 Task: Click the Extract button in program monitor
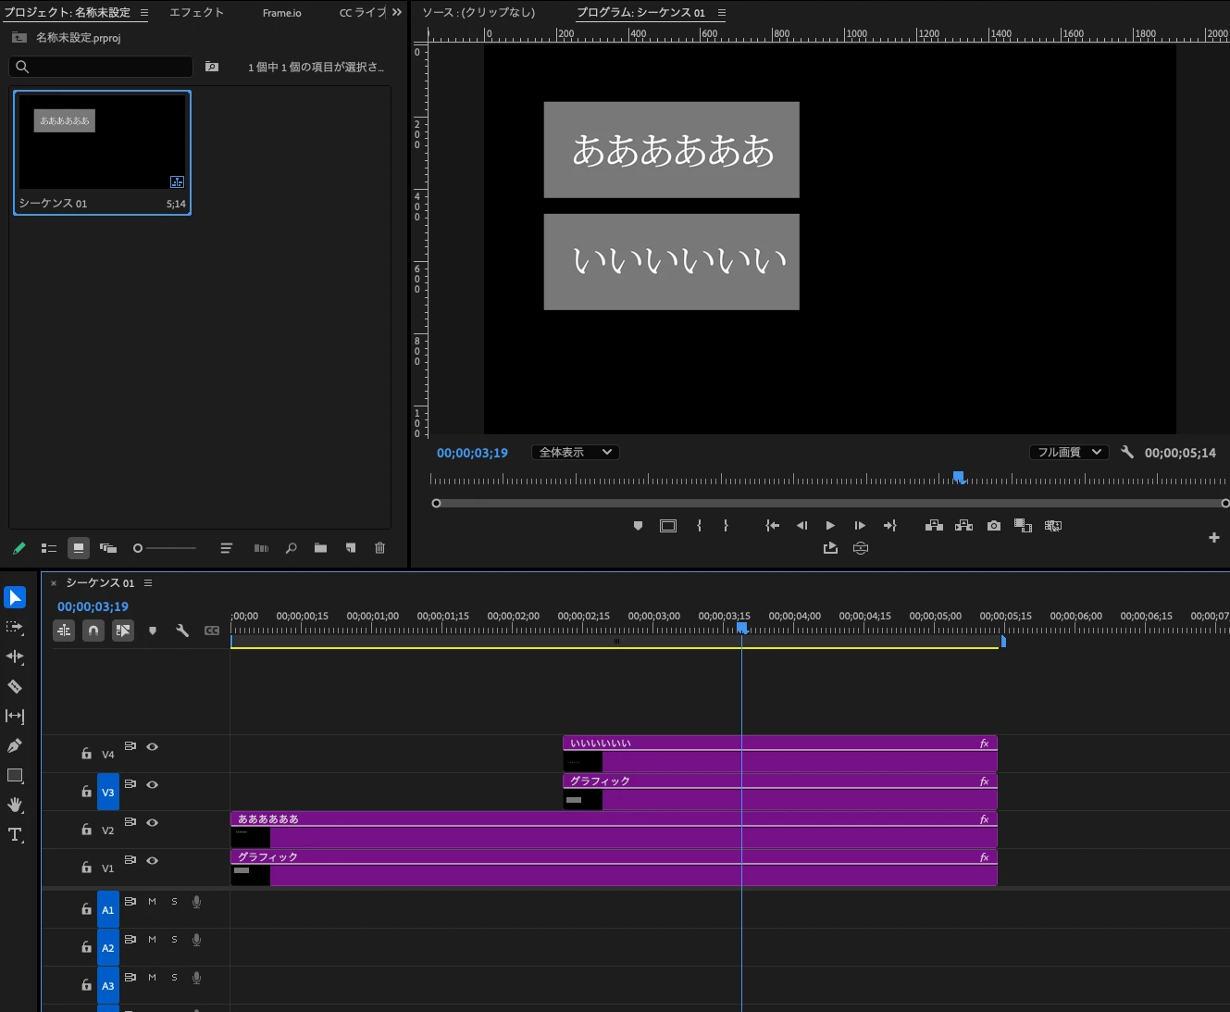pos(963,525)
